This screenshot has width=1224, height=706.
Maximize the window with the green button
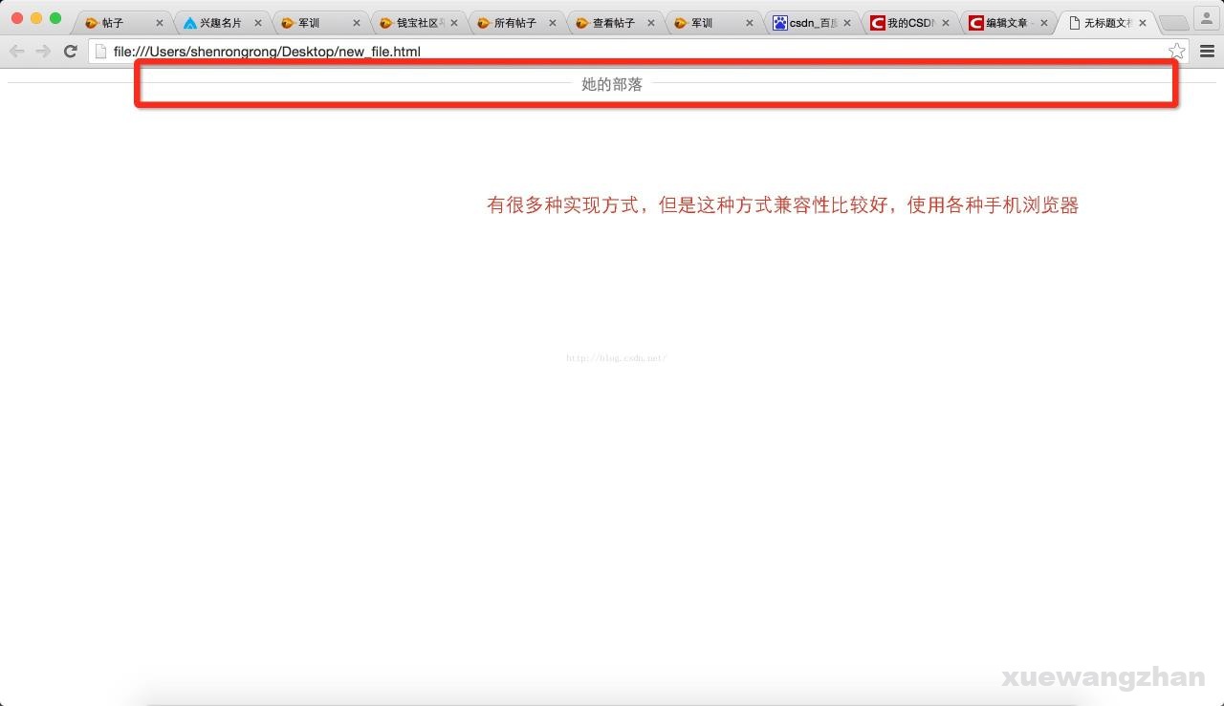click(55, 18)
